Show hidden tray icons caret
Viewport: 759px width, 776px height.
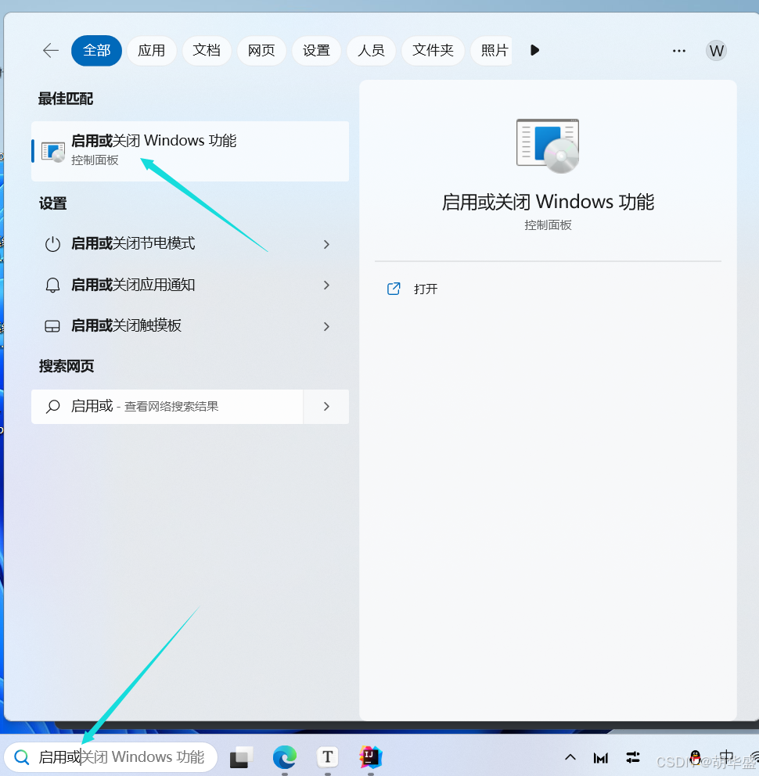pos(570,757)
